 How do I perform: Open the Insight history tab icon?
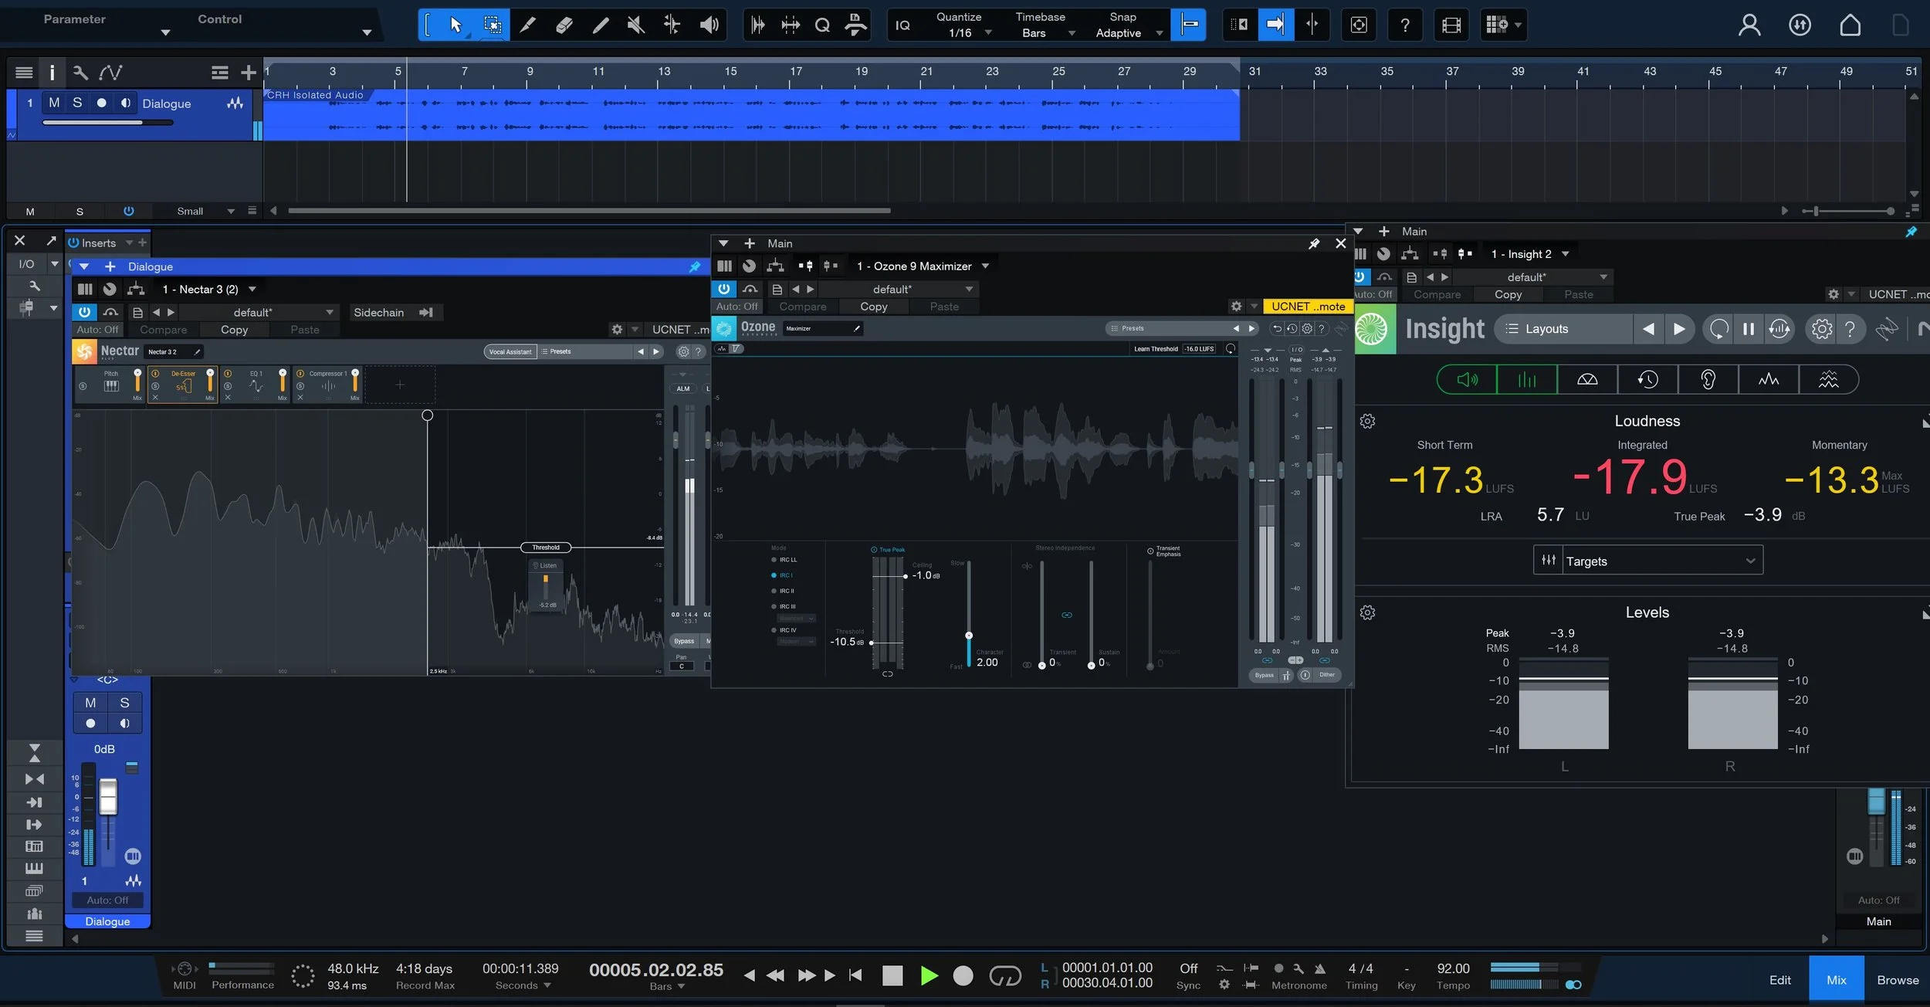[x=1647, y=379]
